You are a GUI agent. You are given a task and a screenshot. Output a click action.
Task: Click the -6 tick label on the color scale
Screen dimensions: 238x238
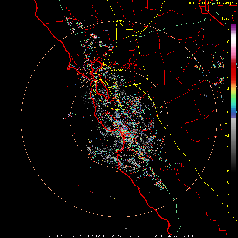click(x=227, y=182)
